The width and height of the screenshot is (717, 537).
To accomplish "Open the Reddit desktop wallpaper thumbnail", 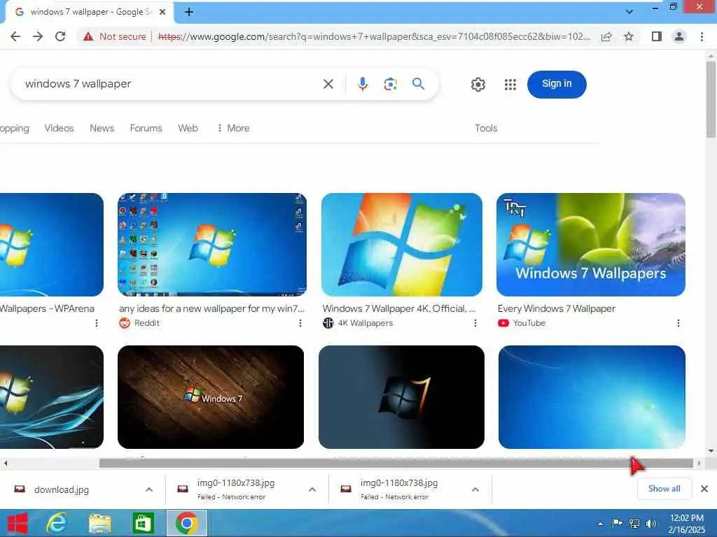I will [211, 245].
